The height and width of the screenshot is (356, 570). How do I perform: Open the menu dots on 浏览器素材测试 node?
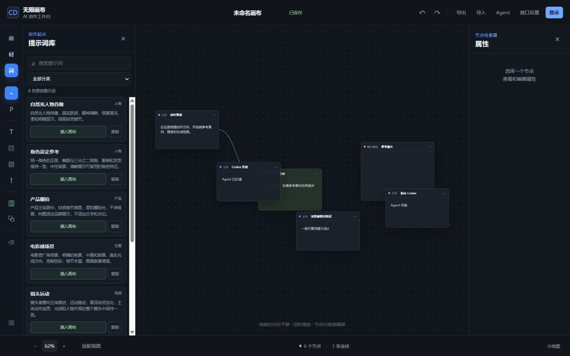pyautogui.click(x=355, y=216)
